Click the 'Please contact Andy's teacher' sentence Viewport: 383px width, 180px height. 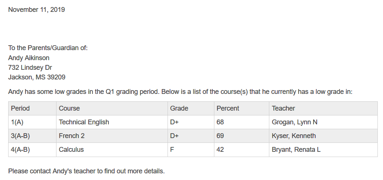[x=86, y=171]
